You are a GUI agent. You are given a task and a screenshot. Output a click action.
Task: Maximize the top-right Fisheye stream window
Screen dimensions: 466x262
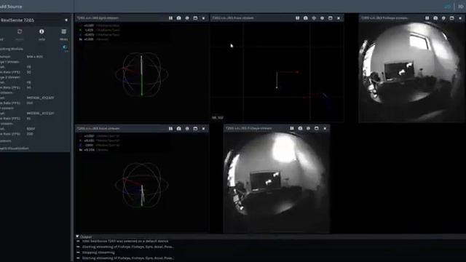[451, 18]
